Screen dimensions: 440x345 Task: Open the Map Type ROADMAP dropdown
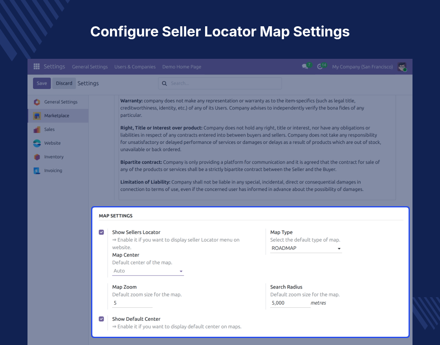306,249
